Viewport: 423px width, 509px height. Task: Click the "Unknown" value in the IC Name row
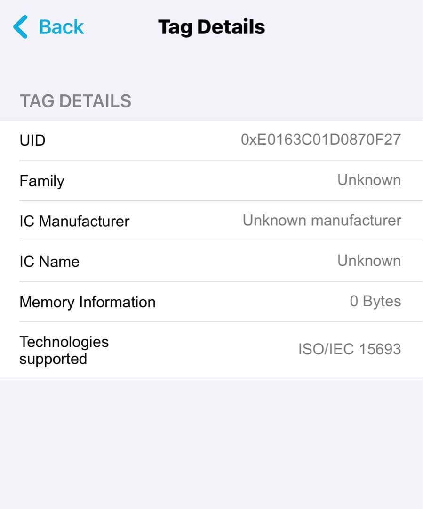click(x=369, y=261)
